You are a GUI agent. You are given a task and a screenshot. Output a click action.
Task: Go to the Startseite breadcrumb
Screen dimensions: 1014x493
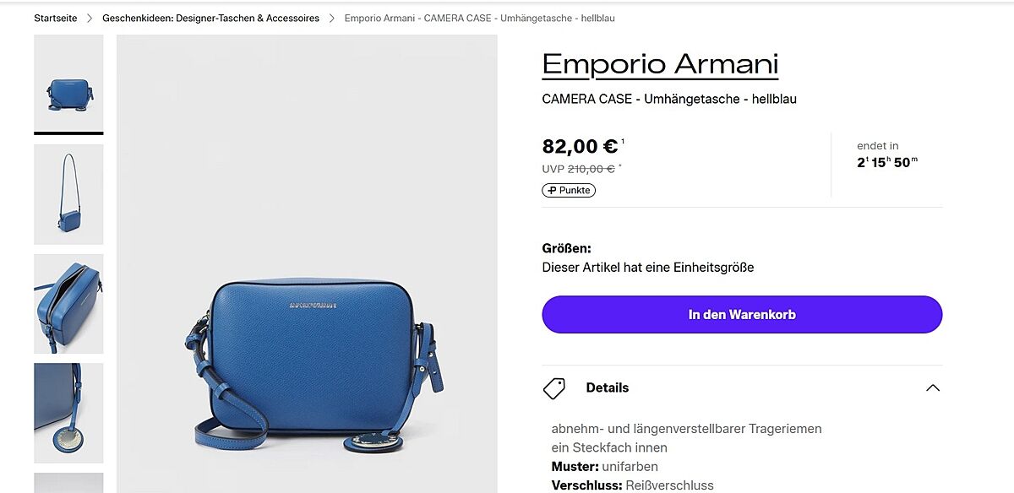click(x=56, y=18)
